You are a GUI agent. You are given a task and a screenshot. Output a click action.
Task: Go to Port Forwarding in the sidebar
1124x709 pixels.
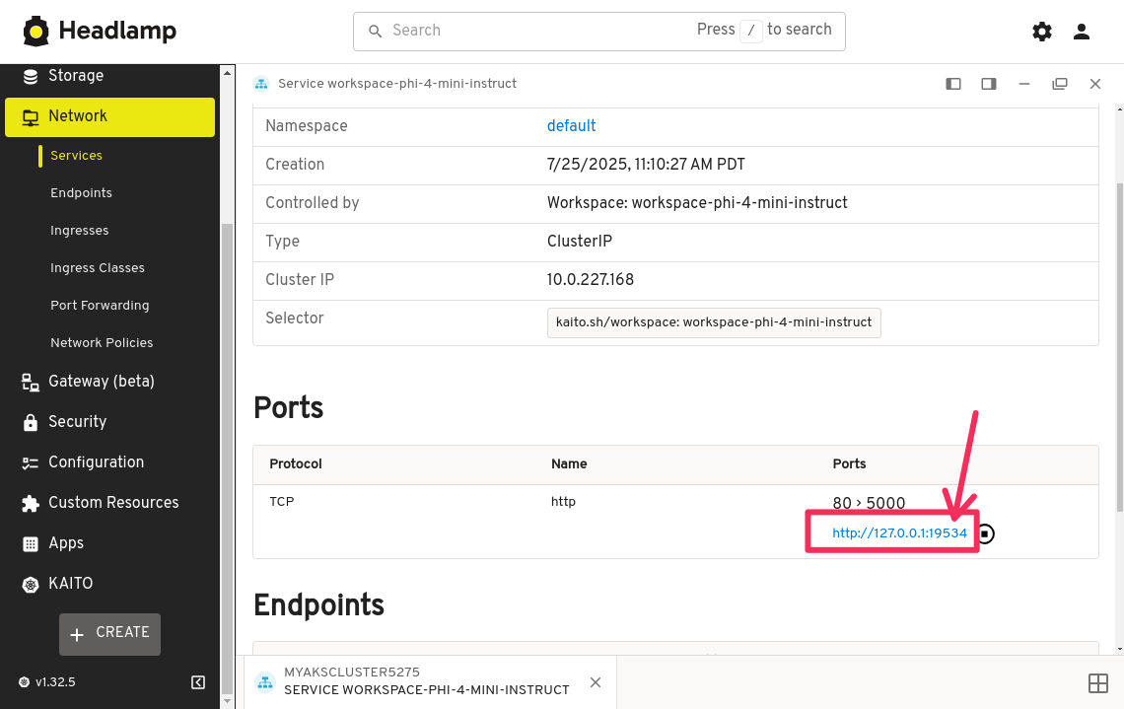100,306
